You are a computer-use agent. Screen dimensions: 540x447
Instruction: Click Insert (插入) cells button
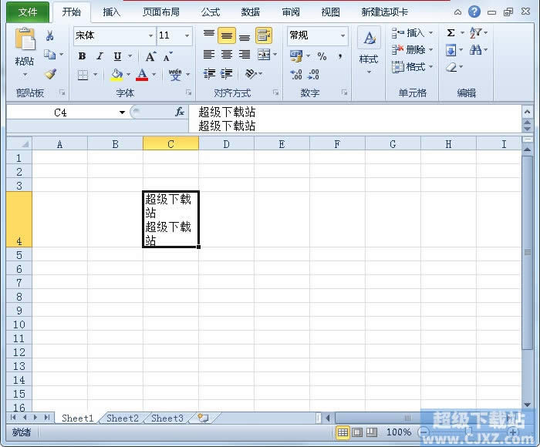click(x=412, y=33)
